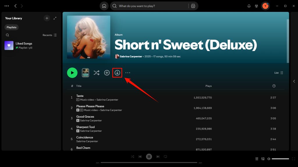The height and width of the screenshot is (167, 298).
Task: Open the What's New notifications bell
Action: pyautogui.click(x=249, y=6)
